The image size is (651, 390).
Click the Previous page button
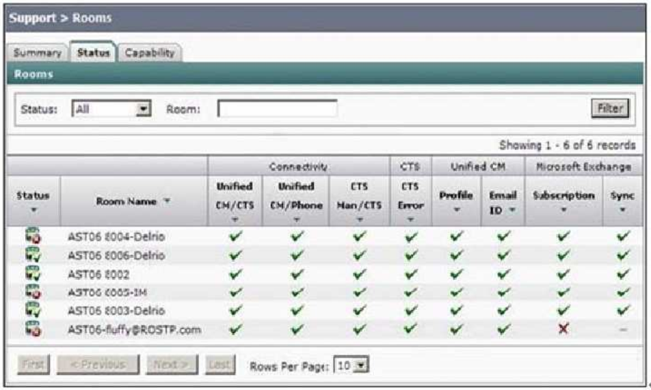(98, 364)
